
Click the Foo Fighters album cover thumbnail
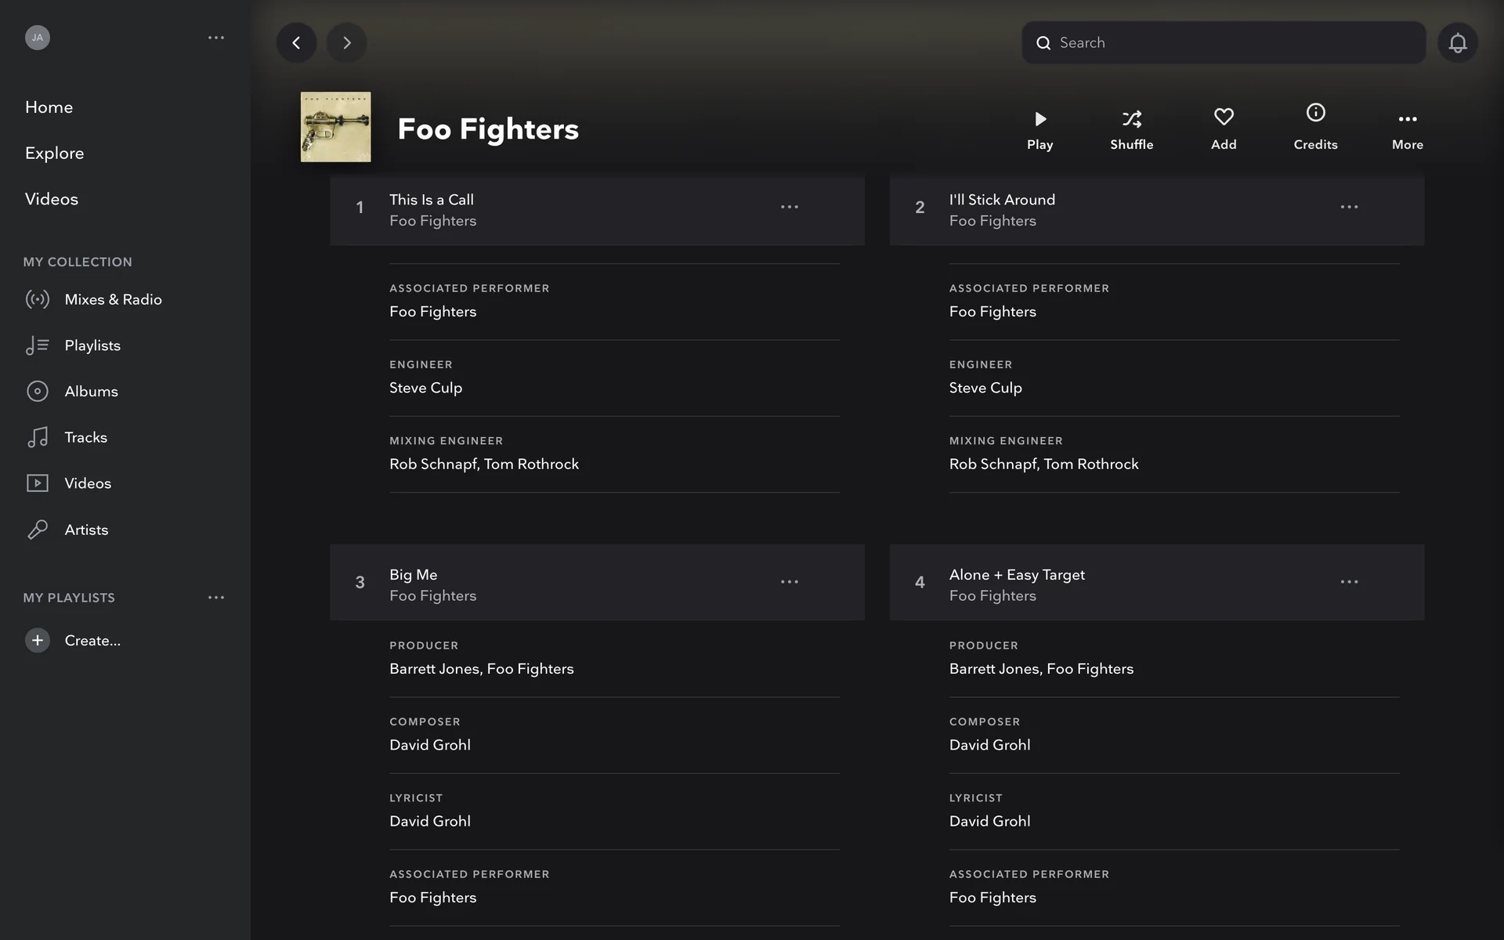[x=335, y=127]
